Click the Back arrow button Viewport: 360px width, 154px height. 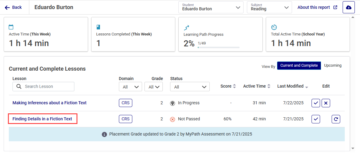point(13,7)
